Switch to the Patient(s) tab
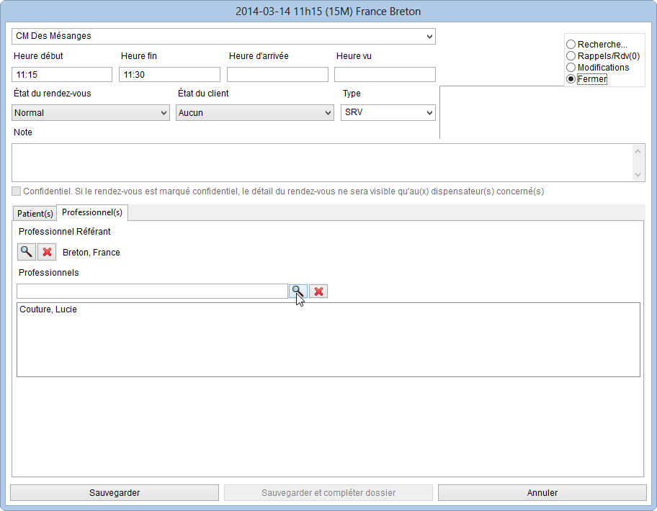Screen dimensions: 657x511 pos(35,213)
